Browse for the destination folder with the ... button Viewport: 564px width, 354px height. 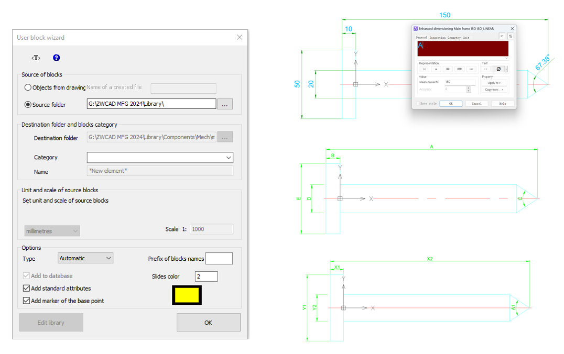point(225,137)
